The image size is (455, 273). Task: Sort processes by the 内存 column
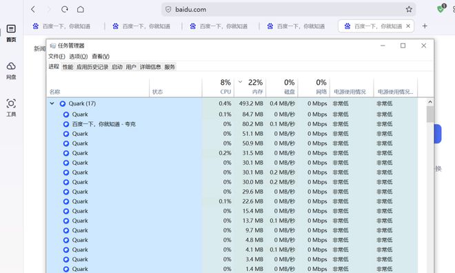[250, 87]
